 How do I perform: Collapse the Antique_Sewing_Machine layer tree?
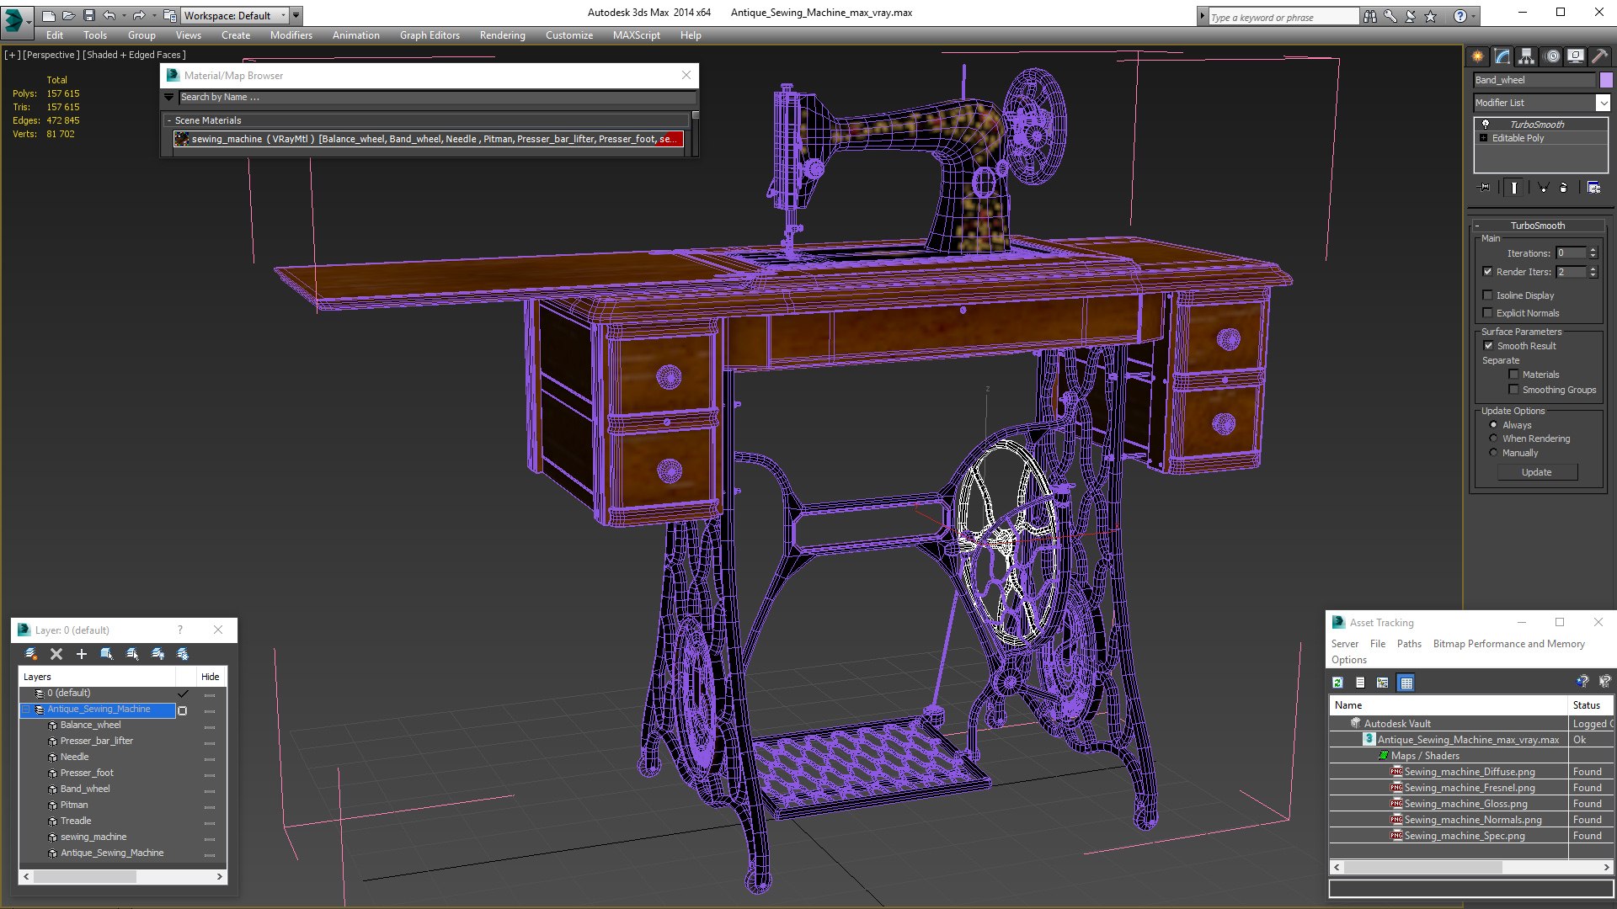click(x=27, y=710)
